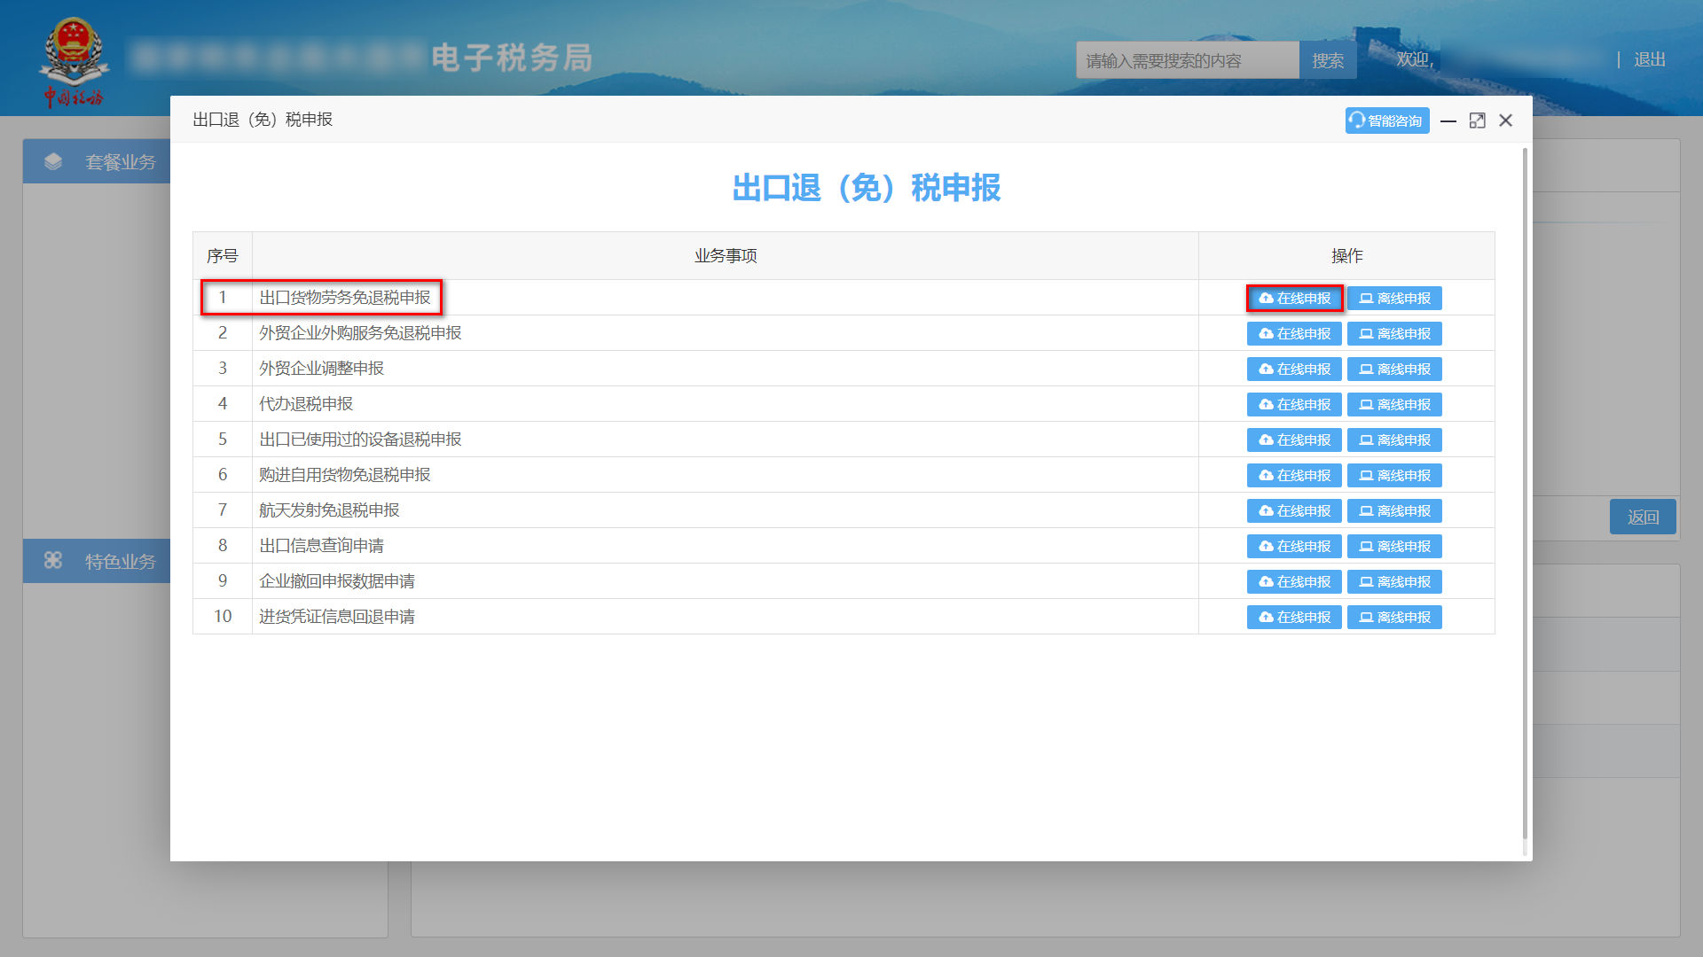Open 离线申报 for 企业撤回申报数据申请
1703x957 pixels.
(1394, 581)
